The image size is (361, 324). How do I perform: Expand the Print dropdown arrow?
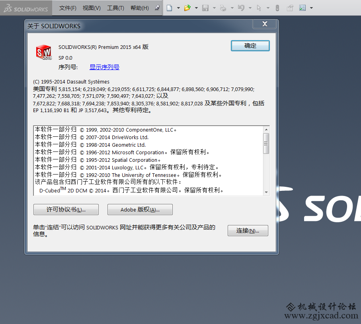click(x=232, y=8)
